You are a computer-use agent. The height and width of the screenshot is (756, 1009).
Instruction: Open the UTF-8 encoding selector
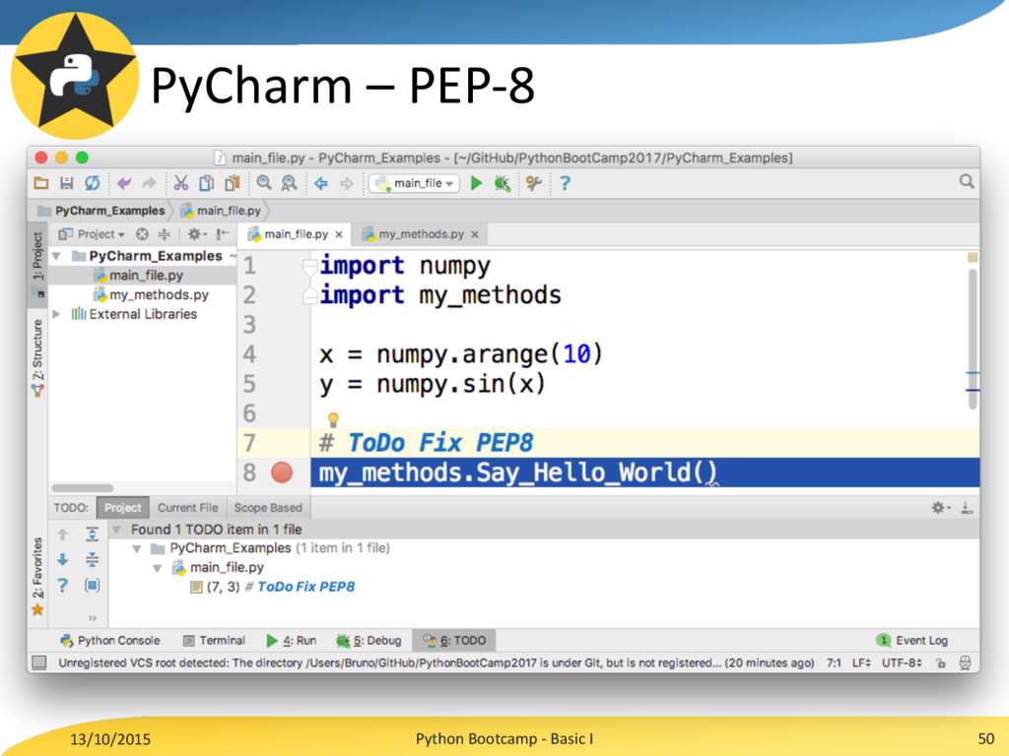tap(903, 662)
